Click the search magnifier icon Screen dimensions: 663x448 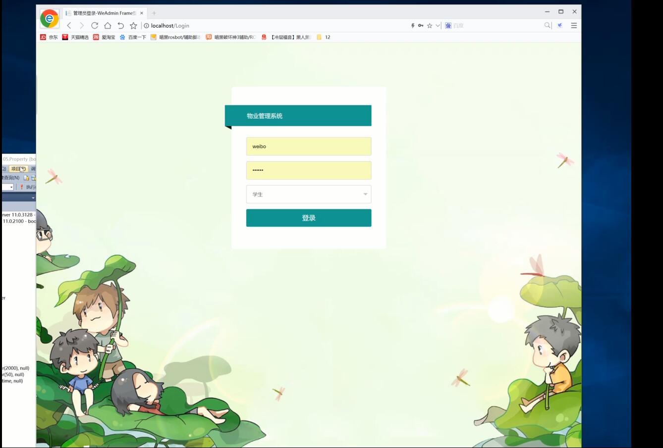(548, 26)
